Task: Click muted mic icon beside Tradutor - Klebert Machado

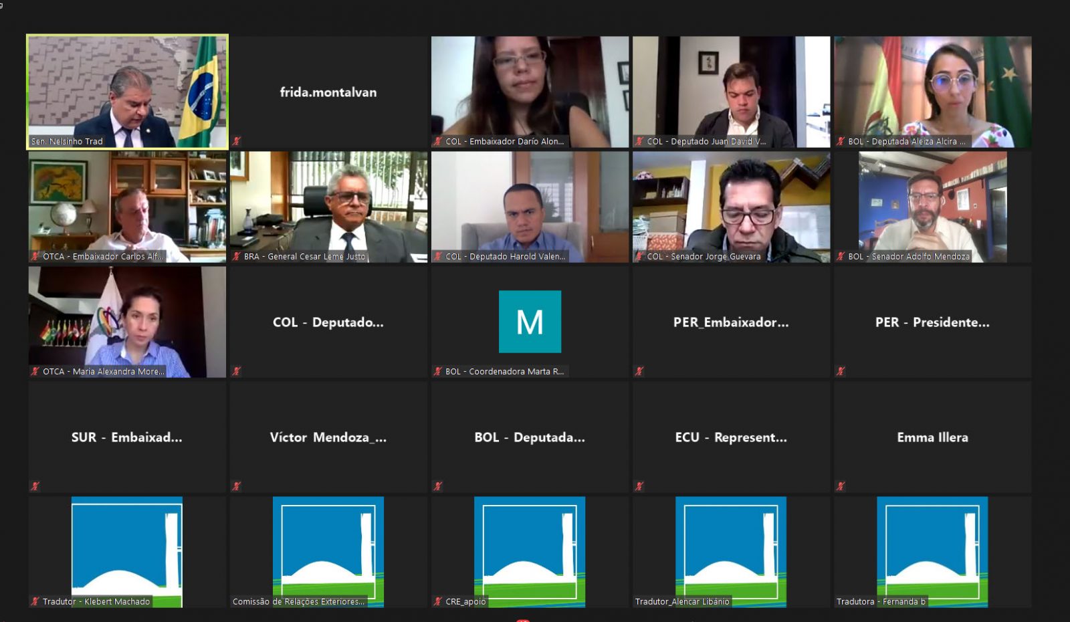Action: (35, 601)
